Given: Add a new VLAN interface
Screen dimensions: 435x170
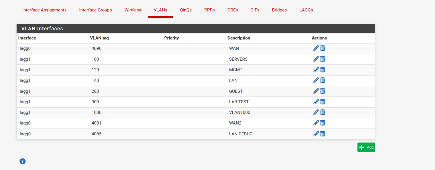Looking at the screenshot, I should coord(366,147).
